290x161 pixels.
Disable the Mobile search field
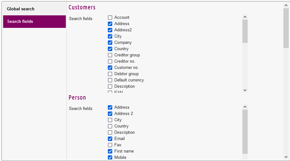tap(110, 158)
